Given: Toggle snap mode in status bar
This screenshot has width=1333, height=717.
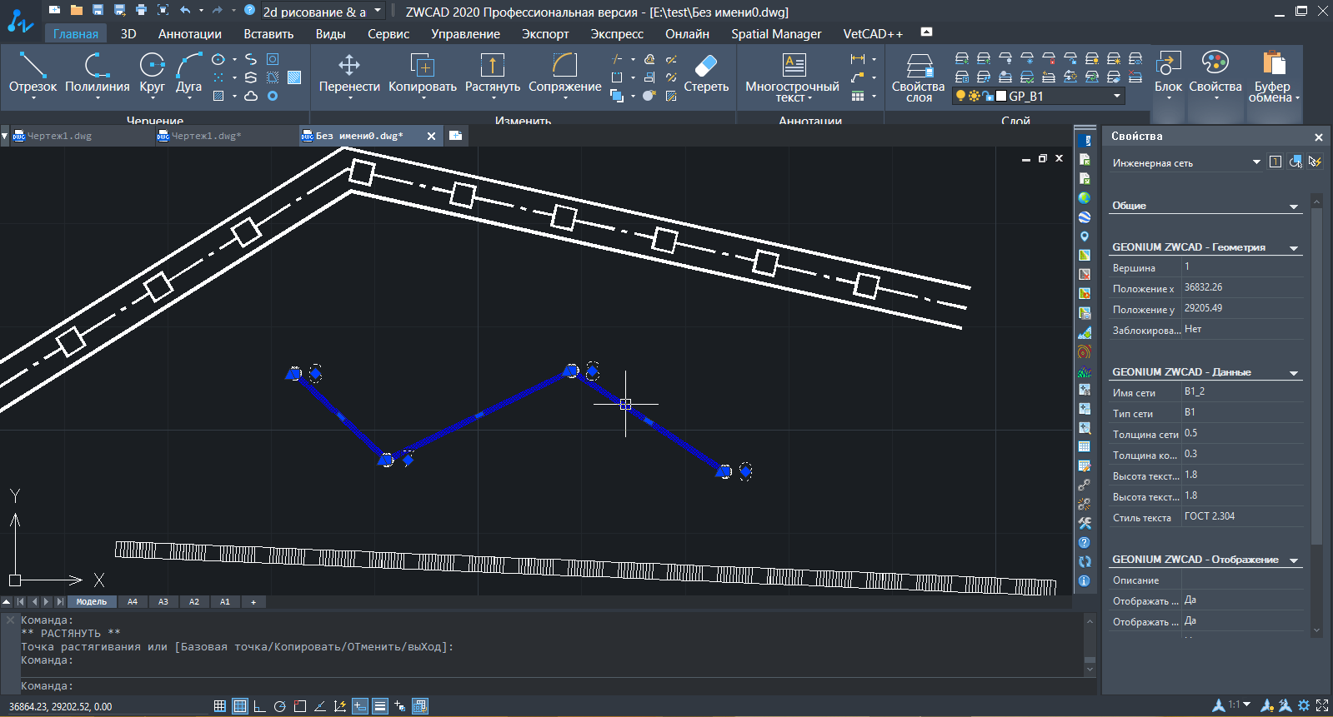Looking at the screenshot, I should [219, 706].
